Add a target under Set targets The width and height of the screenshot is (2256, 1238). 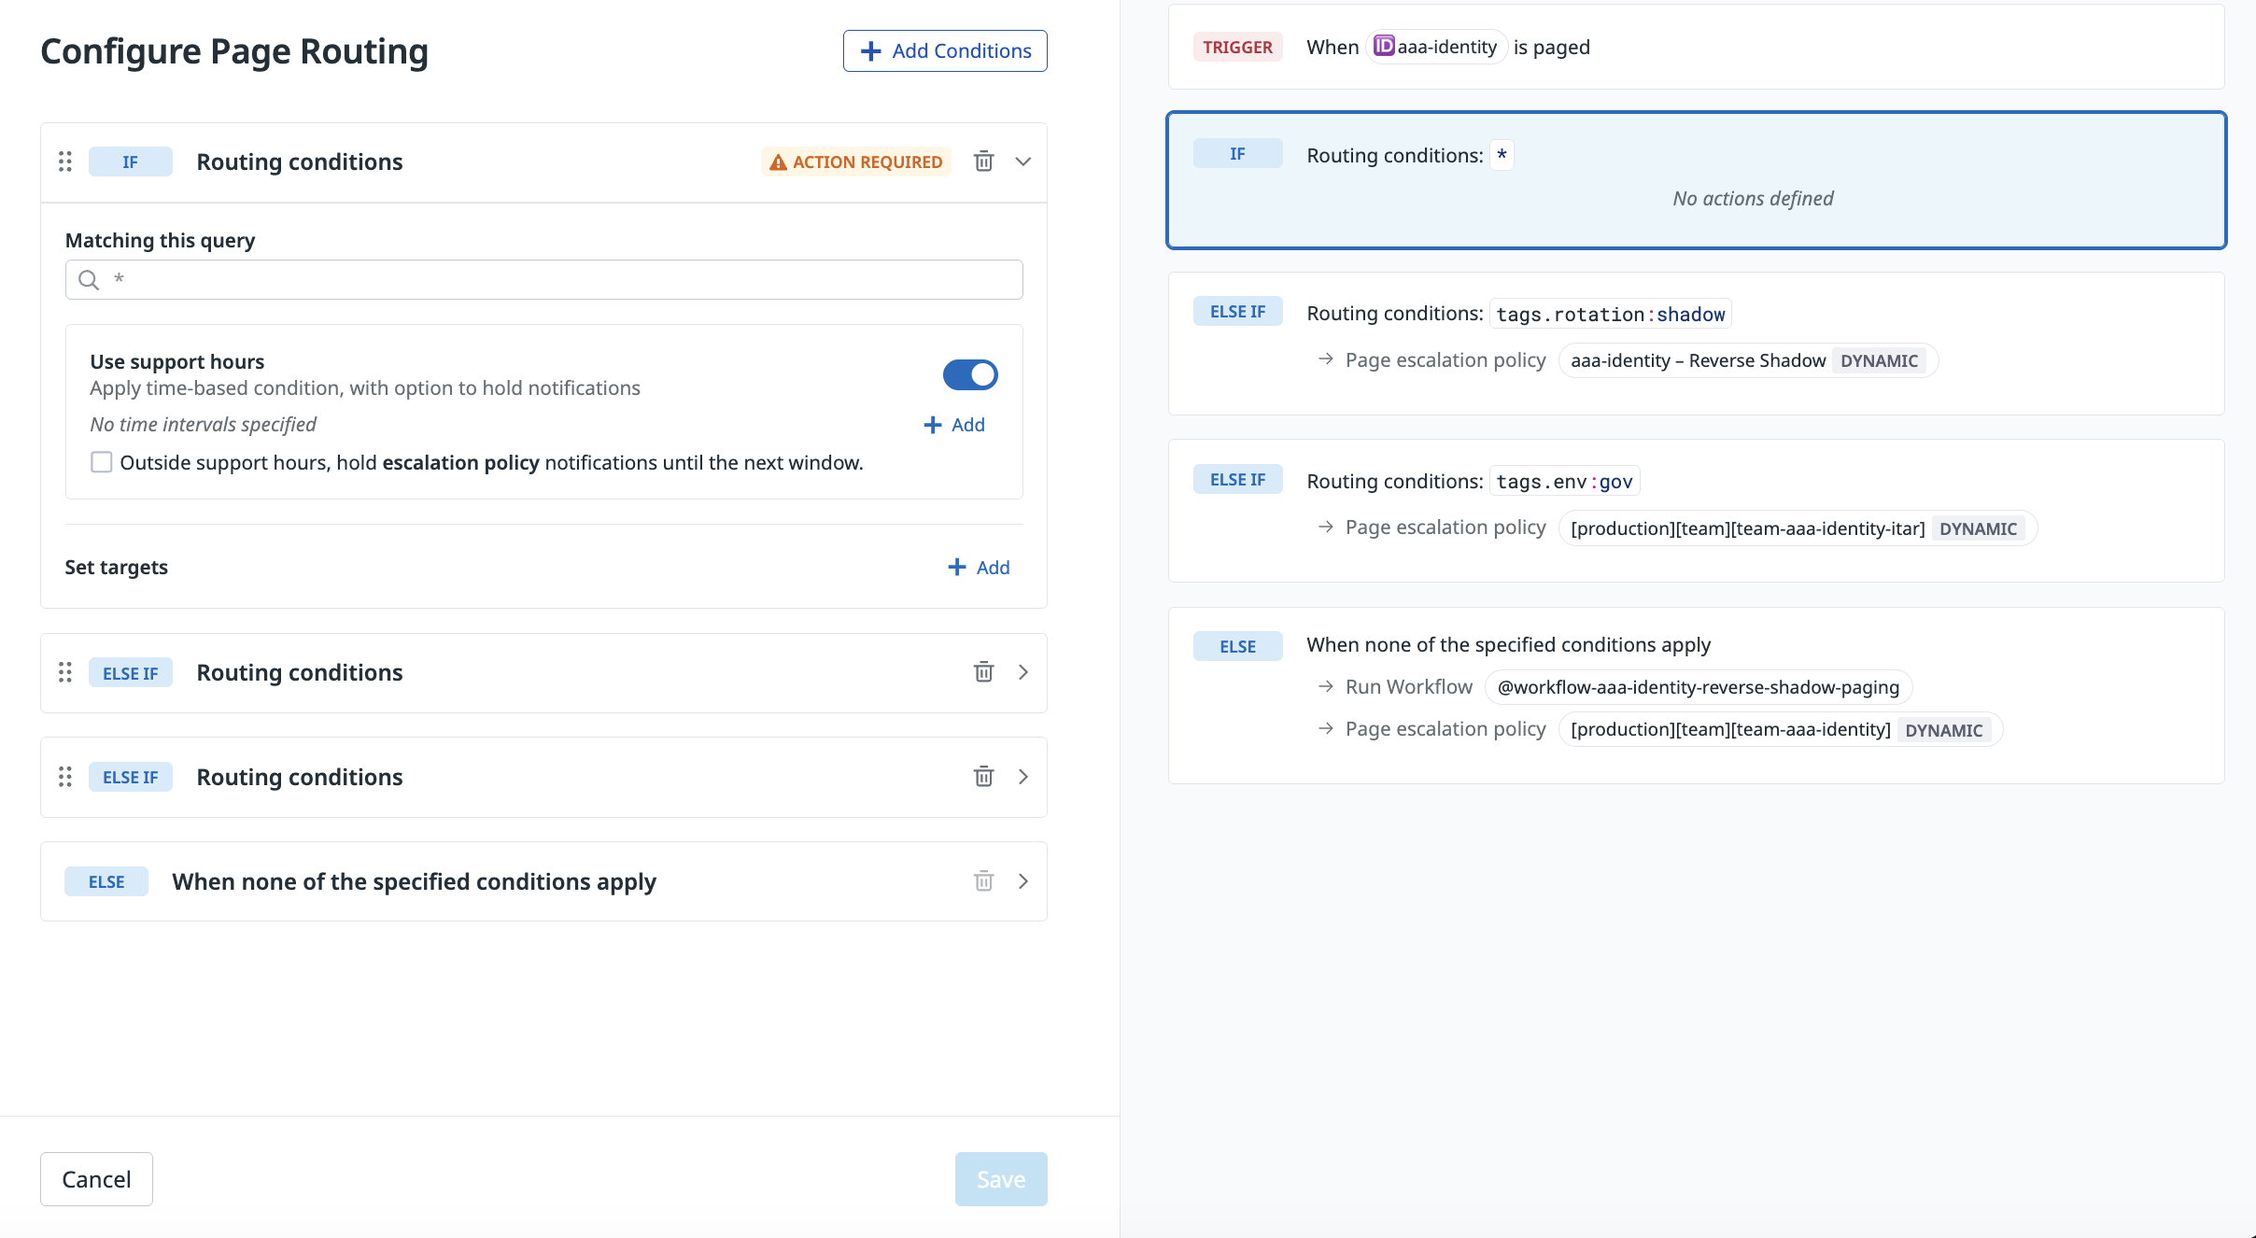tap(979, 568)
